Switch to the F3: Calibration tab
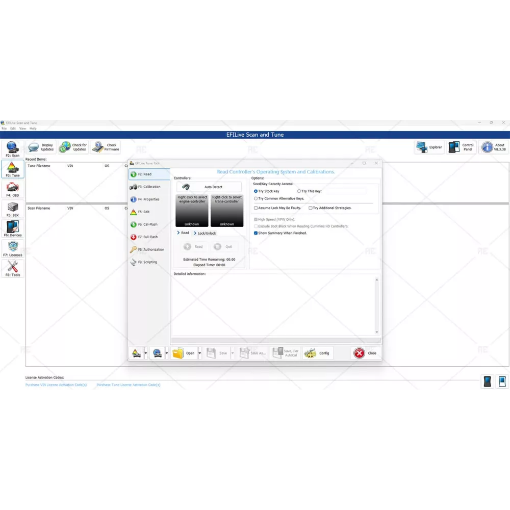510x510 pixels. (148, 187)
